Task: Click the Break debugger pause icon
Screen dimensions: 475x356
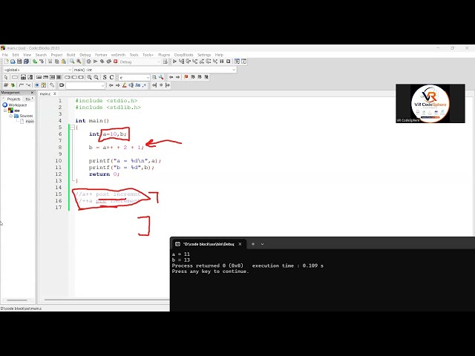Action: [222, 62]
